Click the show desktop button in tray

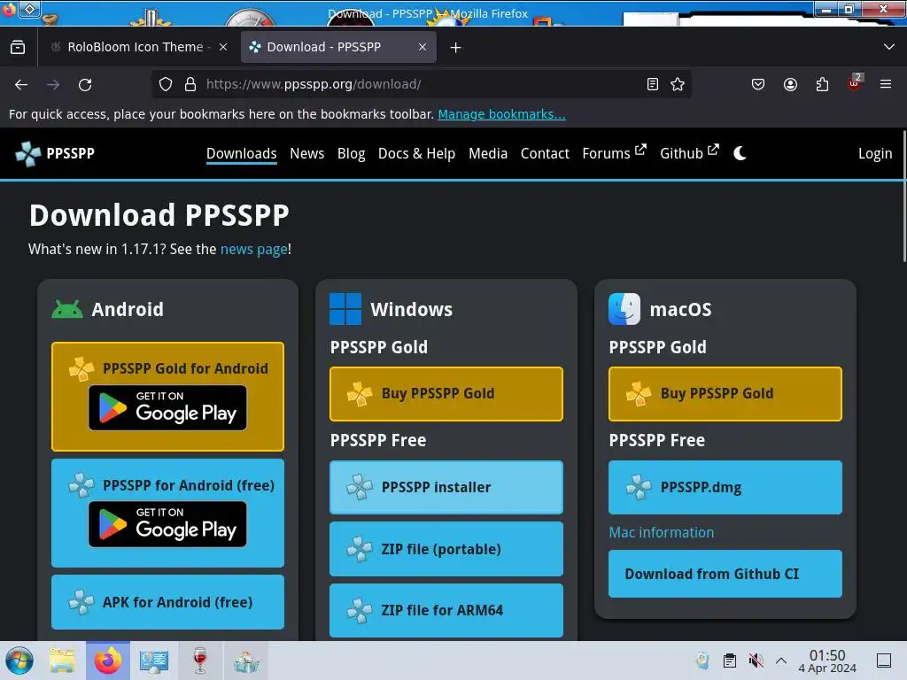pos(884,661)
